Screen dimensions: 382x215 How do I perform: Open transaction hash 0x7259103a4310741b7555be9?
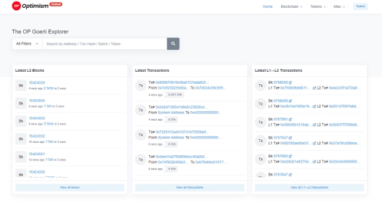(x=182, y=132)
